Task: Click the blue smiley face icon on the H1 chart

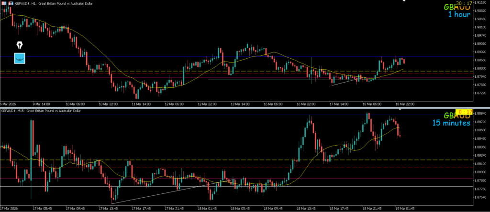Action: coord(20,58)
